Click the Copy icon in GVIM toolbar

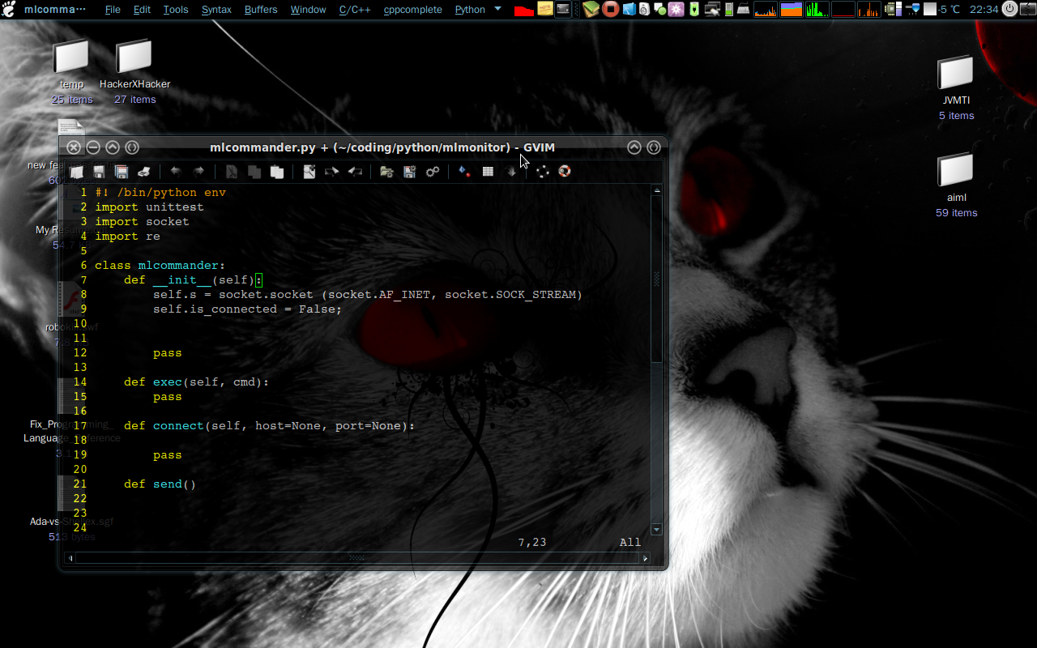pos(254,172)
